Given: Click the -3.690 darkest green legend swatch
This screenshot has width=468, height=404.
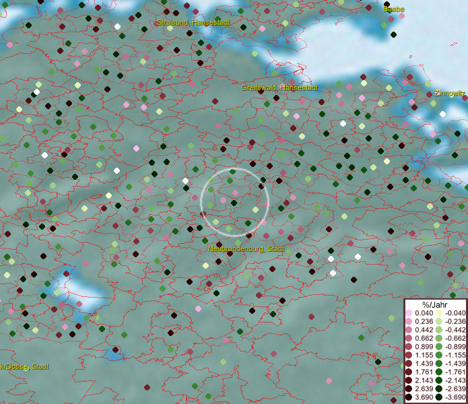Looking at the screenshot, I should [439, 398].
